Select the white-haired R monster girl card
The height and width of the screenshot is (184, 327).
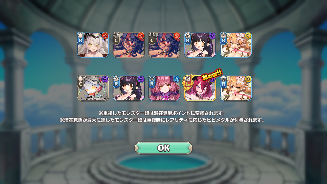point(93,45)
